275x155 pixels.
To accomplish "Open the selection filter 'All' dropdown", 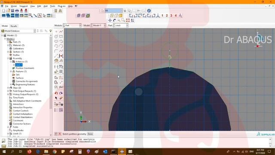I will (113, 11).
